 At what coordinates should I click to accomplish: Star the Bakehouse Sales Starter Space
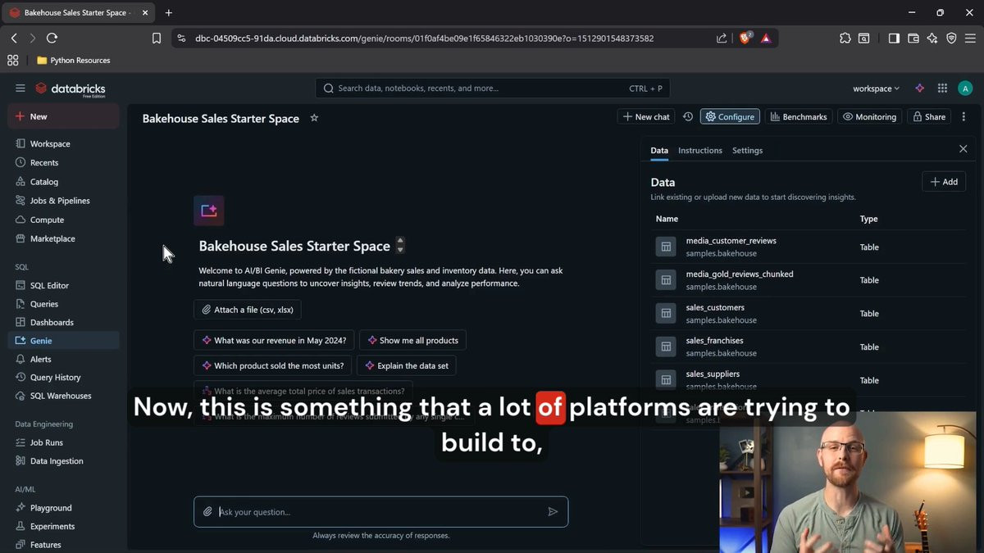tap(314, 118)
